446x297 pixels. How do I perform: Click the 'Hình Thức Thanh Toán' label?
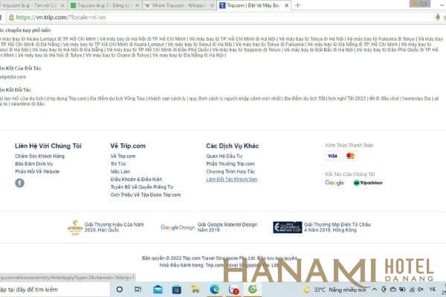(349, 146)
